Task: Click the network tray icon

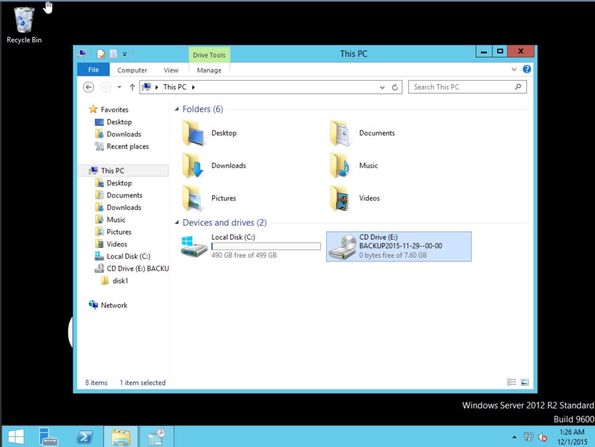Action: pos(528,437)
